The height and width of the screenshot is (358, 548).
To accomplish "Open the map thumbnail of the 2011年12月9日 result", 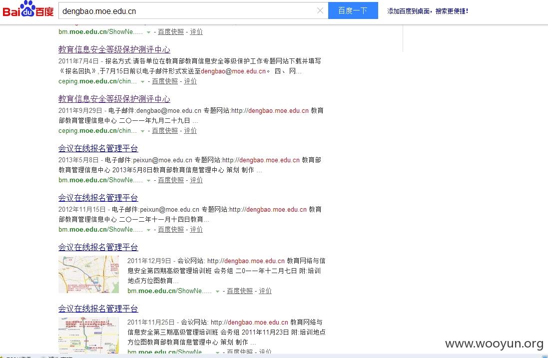I will coord(89,275).
